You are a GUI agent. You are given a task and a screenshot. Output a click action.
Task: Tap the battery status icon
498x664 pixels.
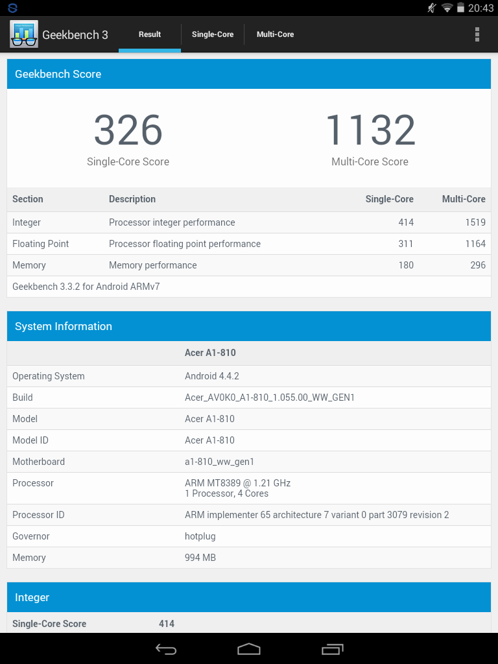[460, 8]
